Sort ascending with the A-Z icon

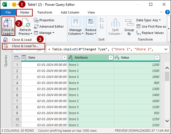tap(102, 20)
